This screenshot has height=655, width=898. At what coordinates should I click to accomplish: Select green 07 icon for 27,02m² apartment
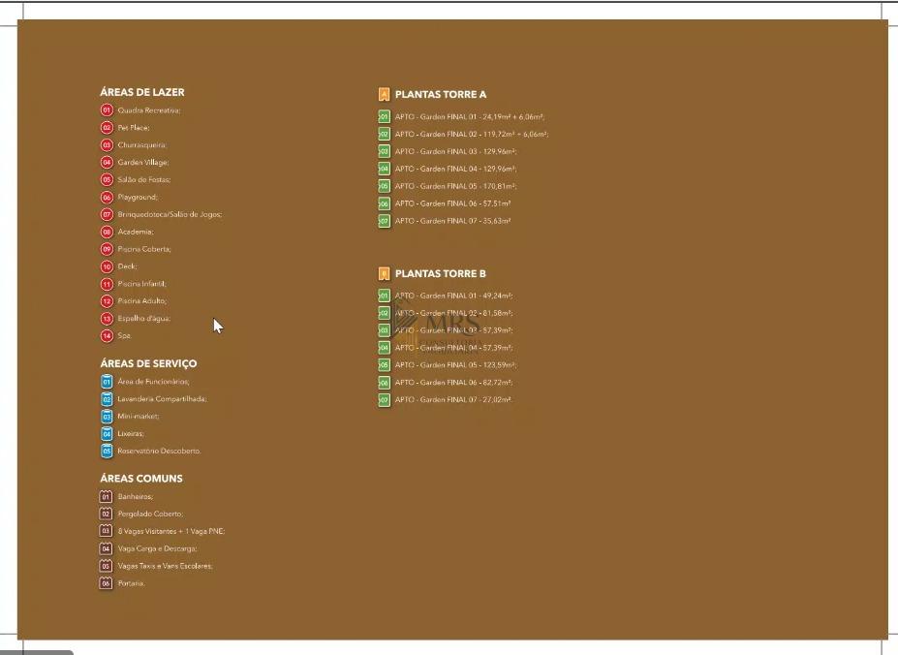click(384, 400)
